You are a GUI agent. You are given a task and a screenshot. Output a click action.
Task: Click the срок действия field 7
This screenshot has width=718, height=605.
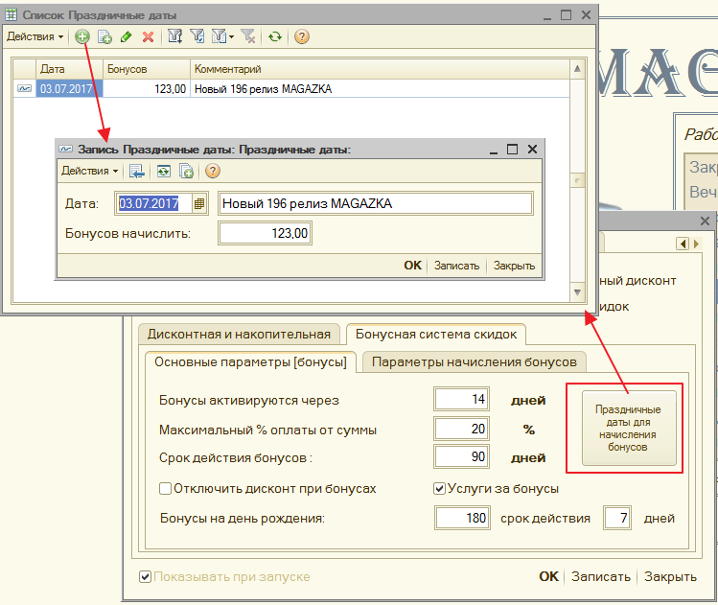pyautogui.click(x=617, y=518)
